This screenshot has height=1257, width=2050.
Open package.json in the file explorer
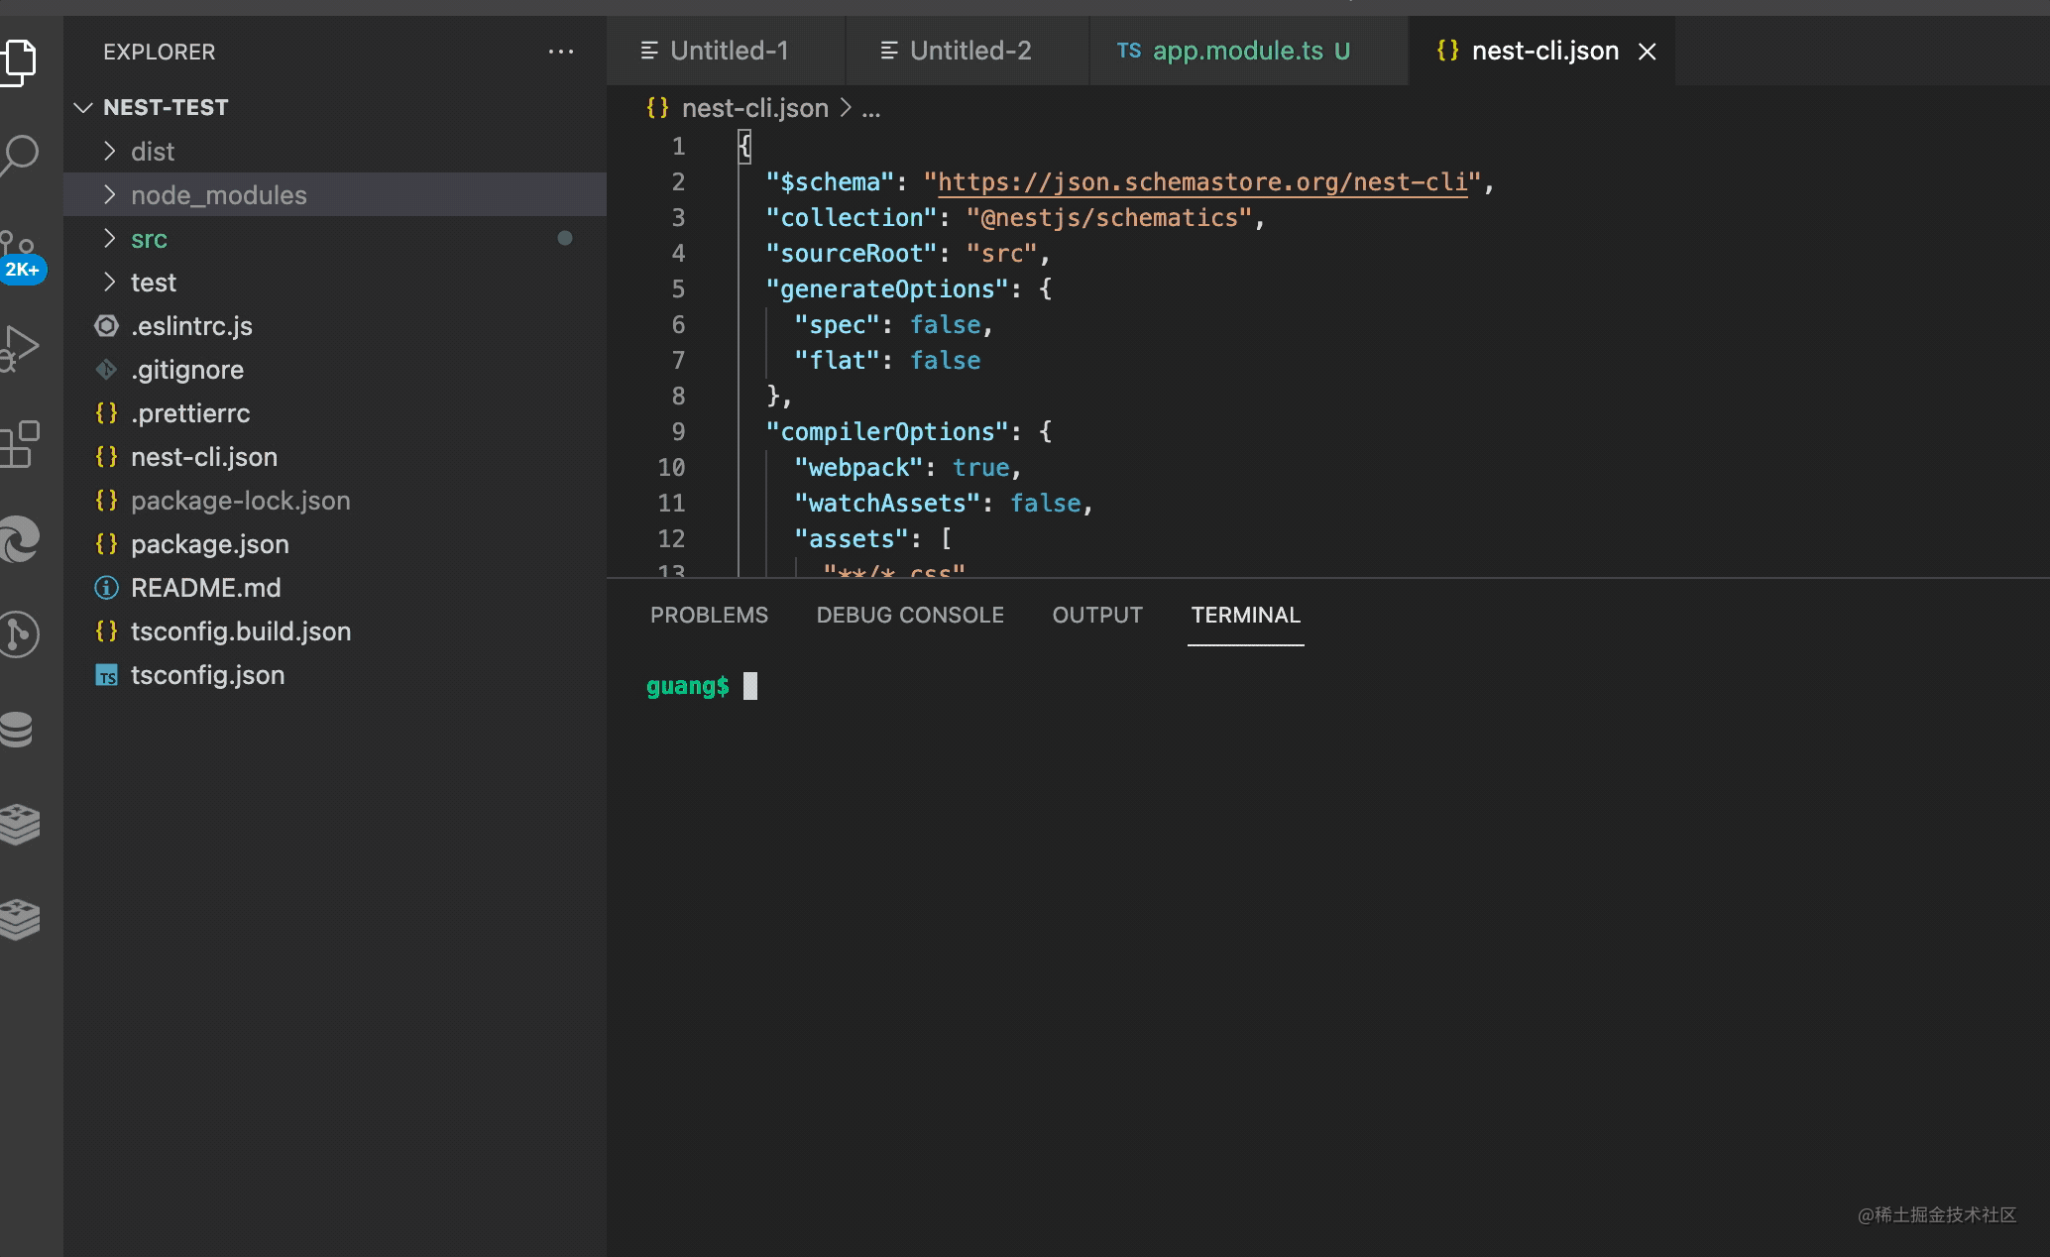coord(209,544)
